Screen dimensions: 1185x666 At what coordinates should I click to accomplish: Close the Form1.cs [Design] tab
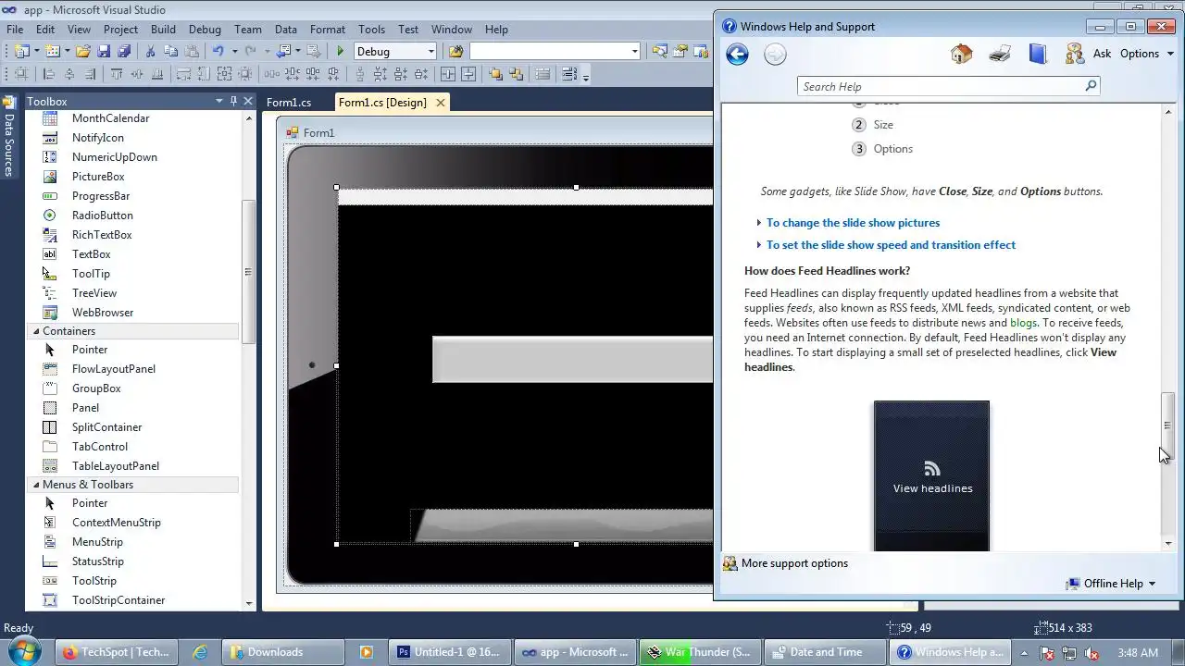click(x=441, y=103)
